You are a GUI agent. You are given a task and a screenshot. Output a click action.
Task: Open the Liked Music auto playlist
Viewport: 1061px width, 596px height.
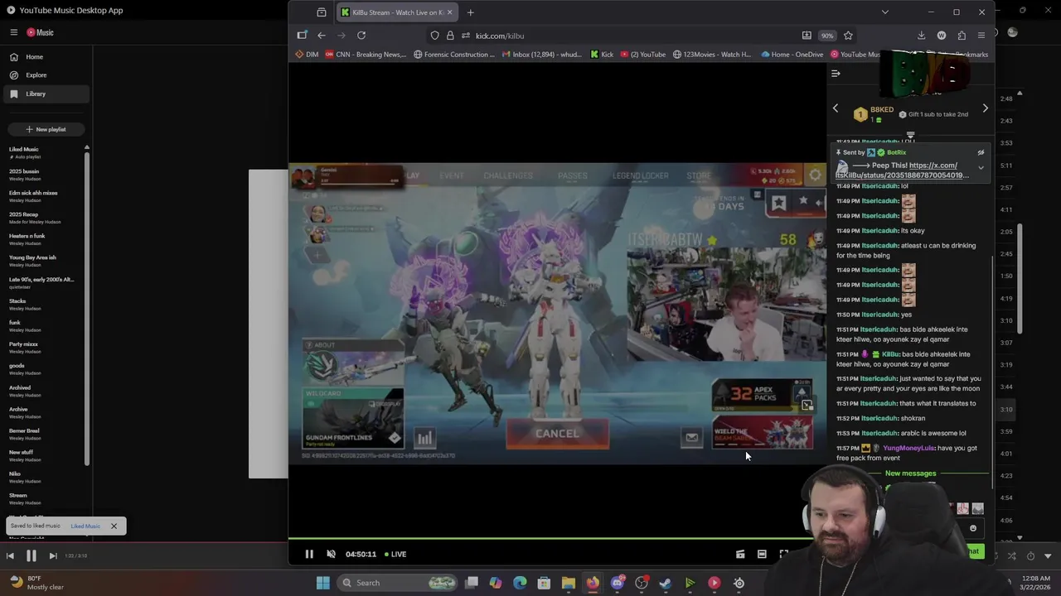41,153
